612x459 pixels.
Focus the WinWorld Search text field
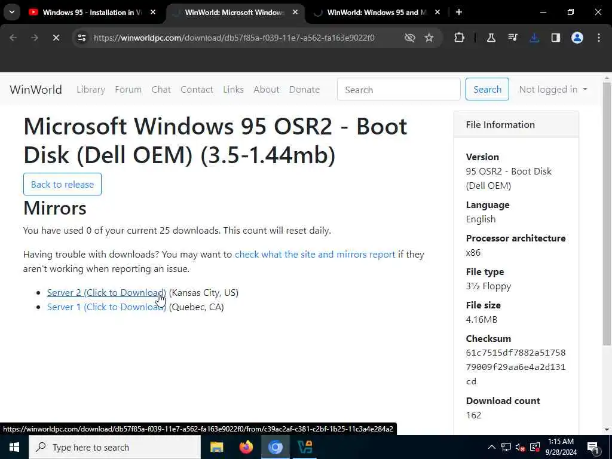pos(399,90)
